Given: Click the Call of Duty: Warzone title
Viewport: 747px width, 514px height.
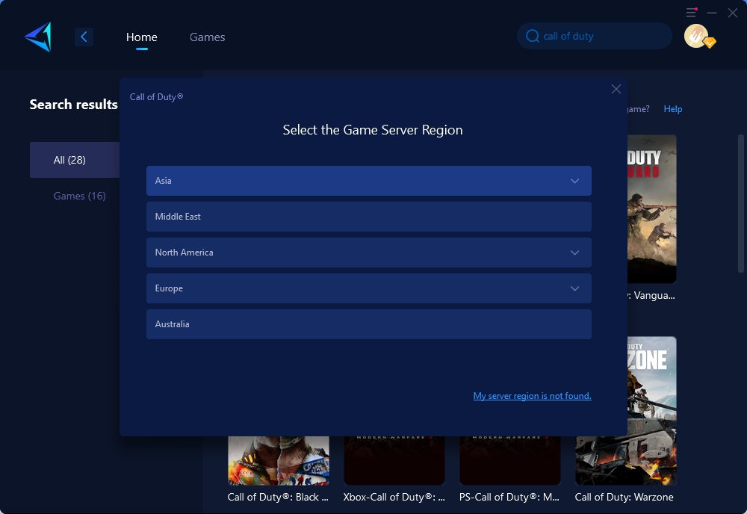Looking at the screenshot, I should tap(624, 497).
